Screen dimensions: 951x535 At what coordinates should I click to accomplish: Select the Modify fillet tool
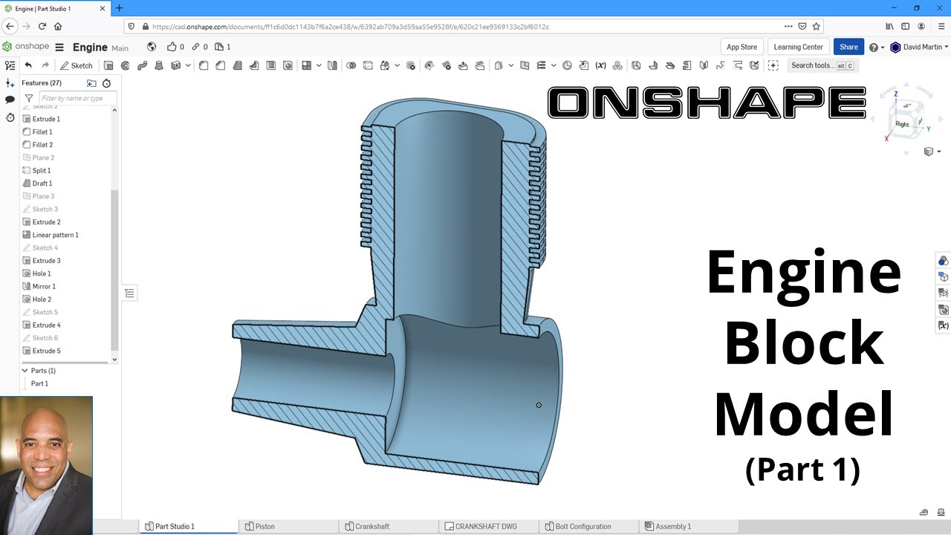click(429, 65)
